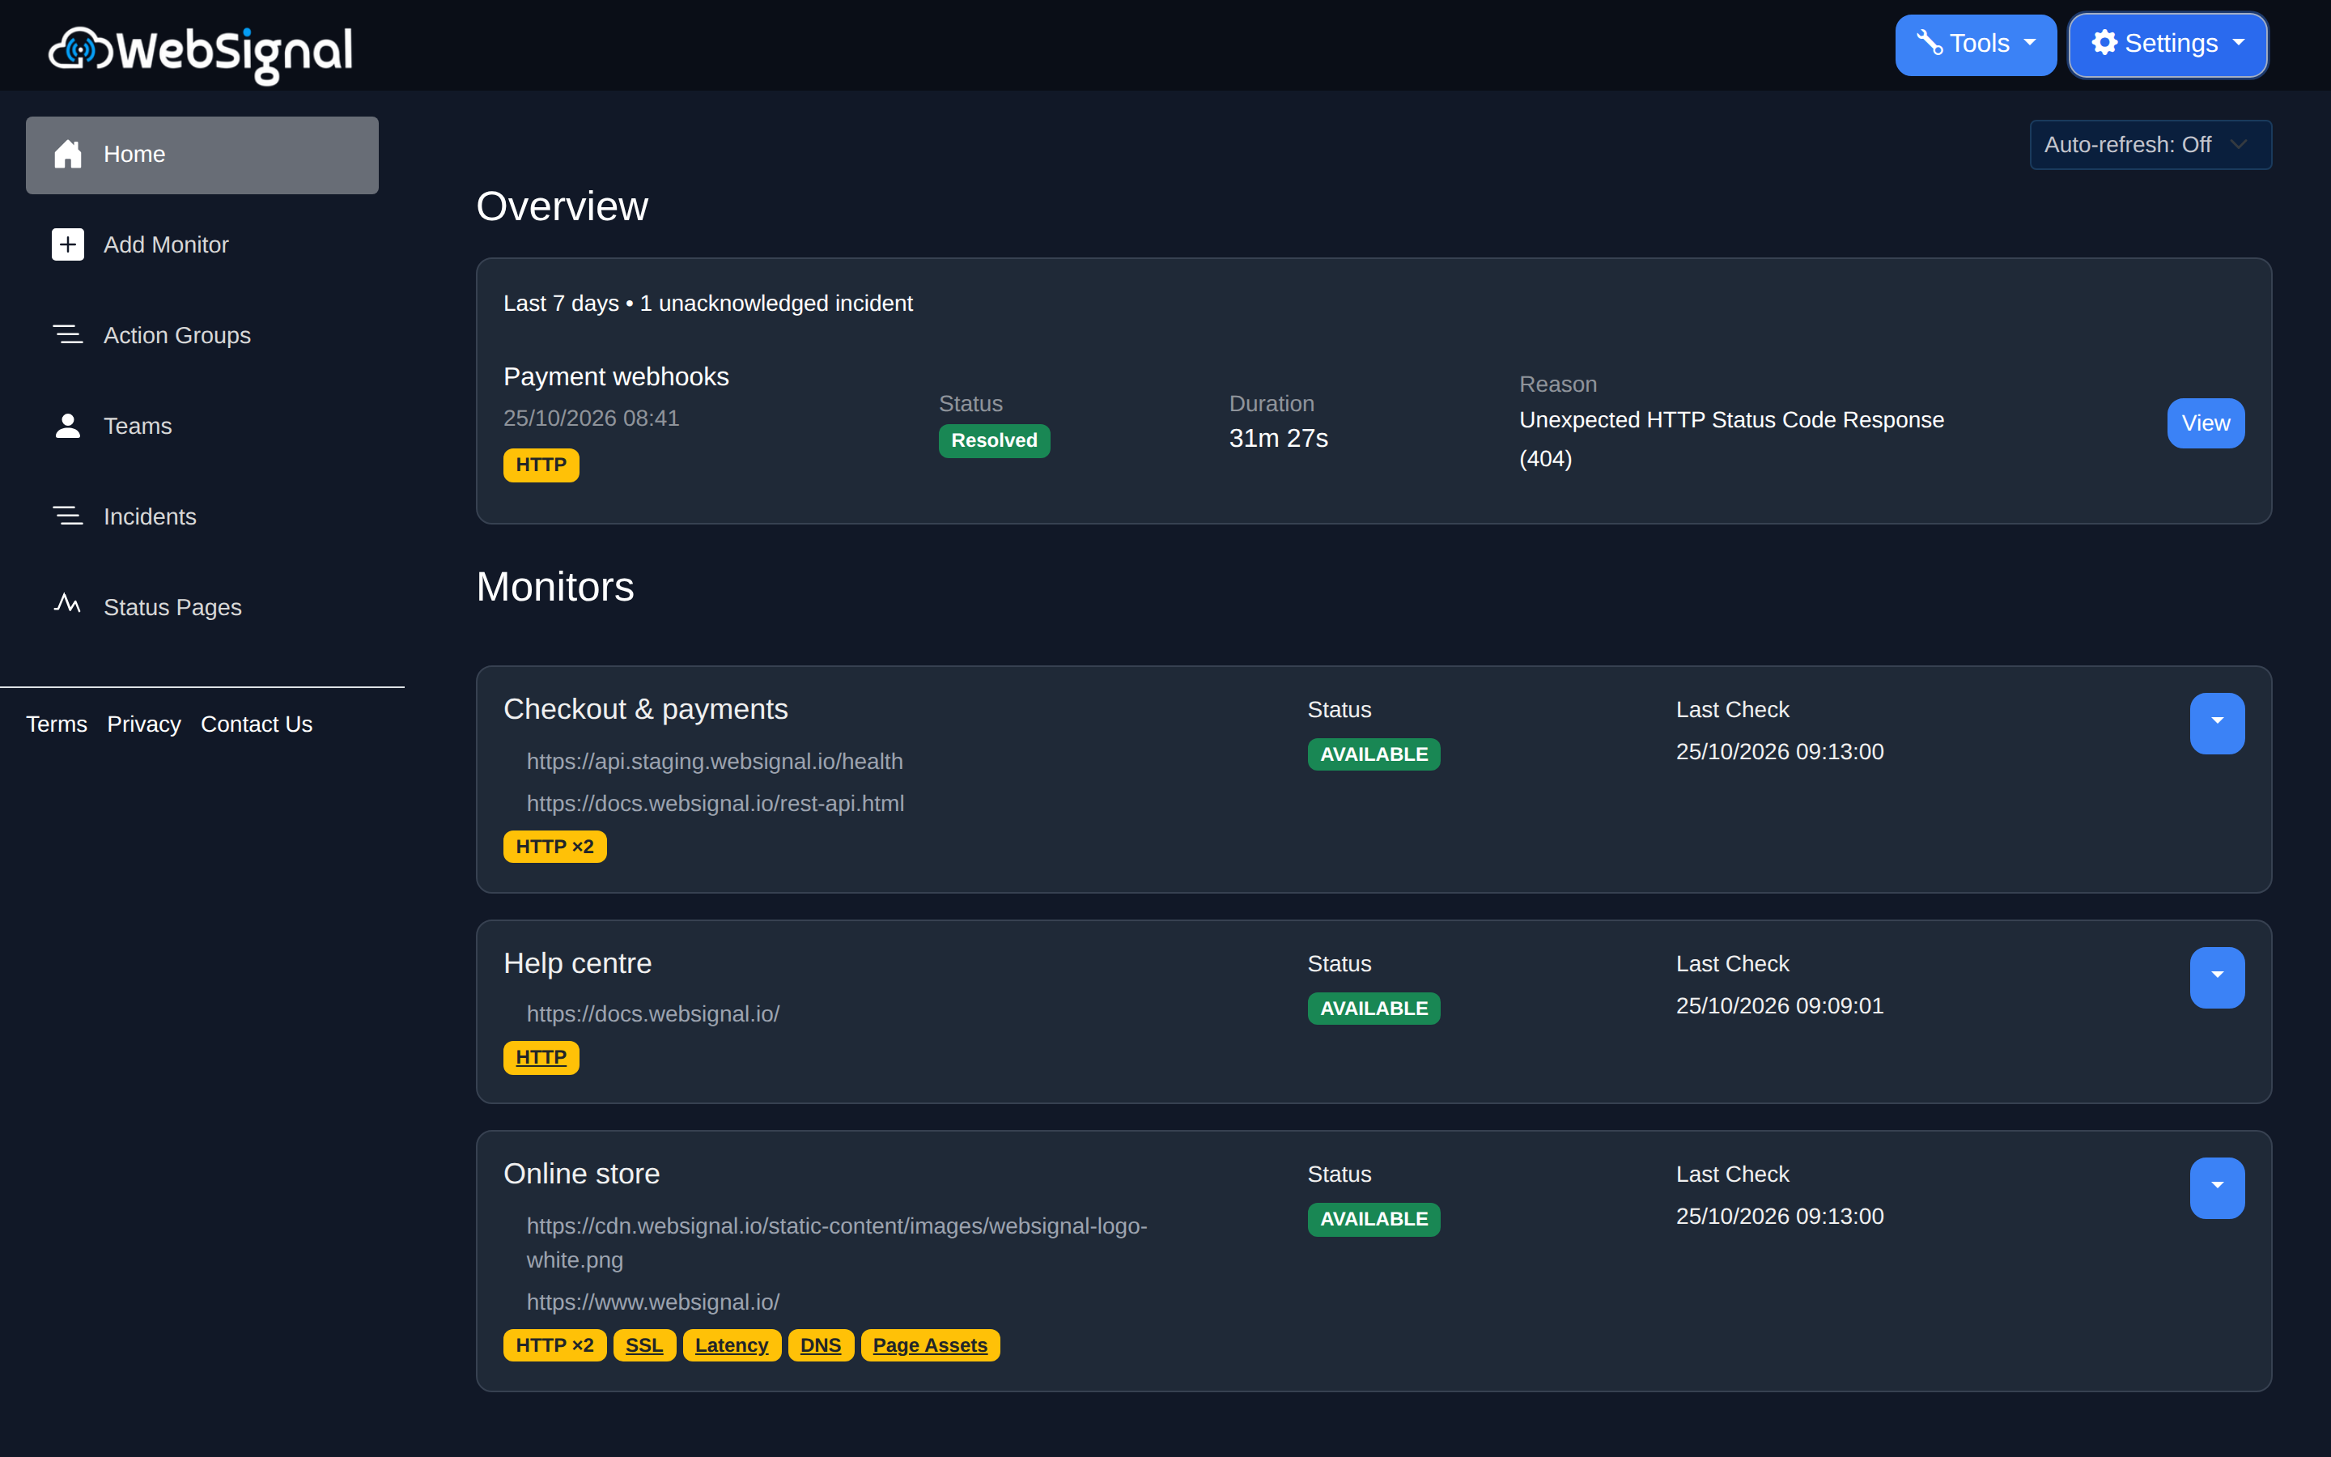
Task: Expand the Help centre monitor menu
Action: [x=2216, y=977]
